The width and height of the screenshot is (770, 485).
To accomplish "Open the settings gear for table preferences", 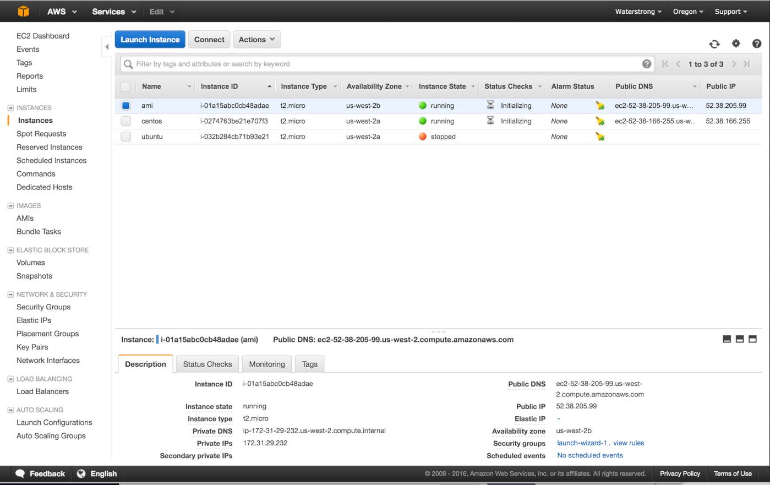I will tap(736, 43).
